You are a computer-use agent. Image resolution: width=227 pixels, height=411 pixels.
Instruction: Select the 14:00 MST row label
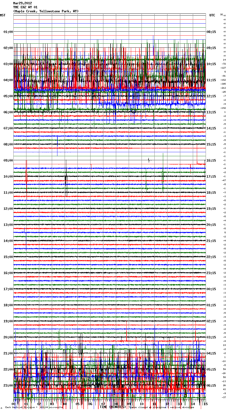pyautogui.click(x=8, y=241)
